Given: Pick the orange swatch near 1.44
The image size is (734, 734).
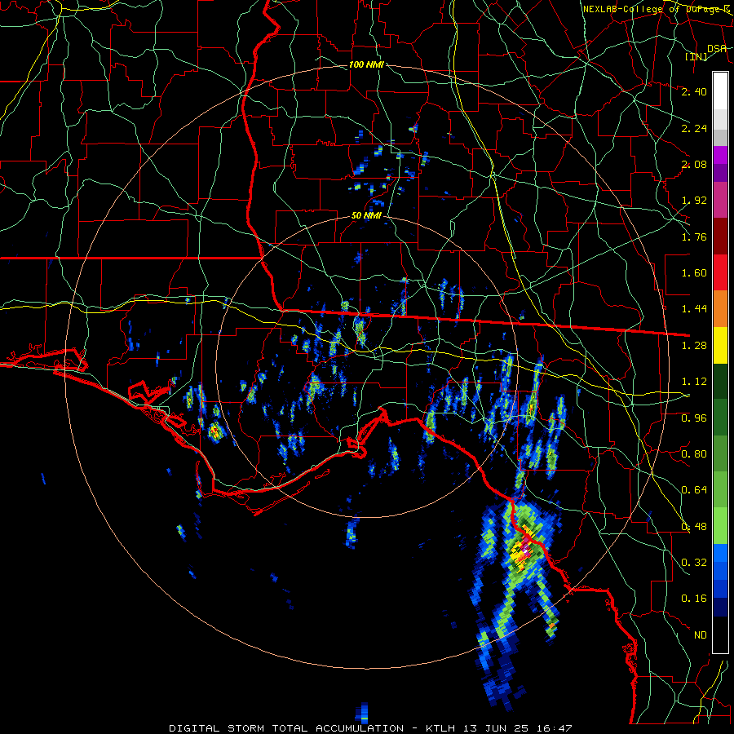Looking at the screenshot, I should point(720,309).
